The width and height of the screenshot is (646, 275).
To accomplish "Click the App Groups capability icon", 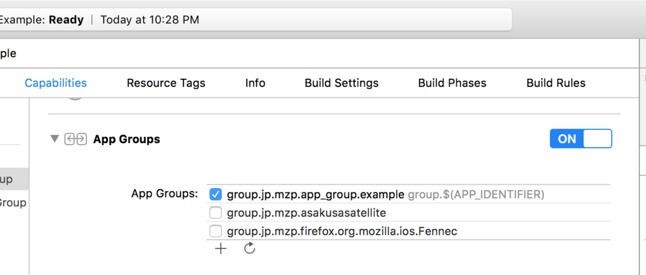I will coord(75,139).
